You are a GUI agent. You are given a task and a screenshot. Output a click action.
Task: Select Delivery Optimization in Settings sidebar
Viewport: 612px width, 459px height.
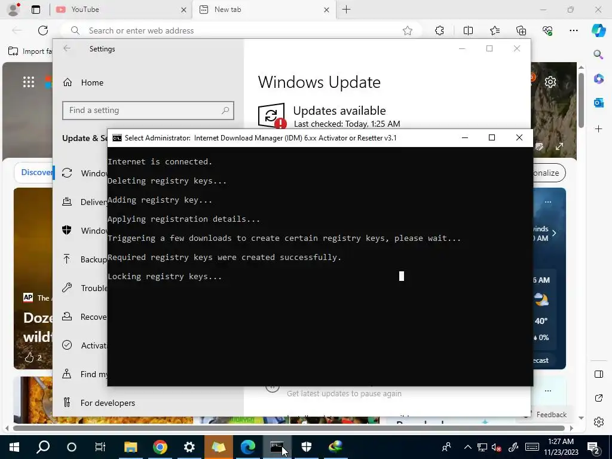[84, 202]
